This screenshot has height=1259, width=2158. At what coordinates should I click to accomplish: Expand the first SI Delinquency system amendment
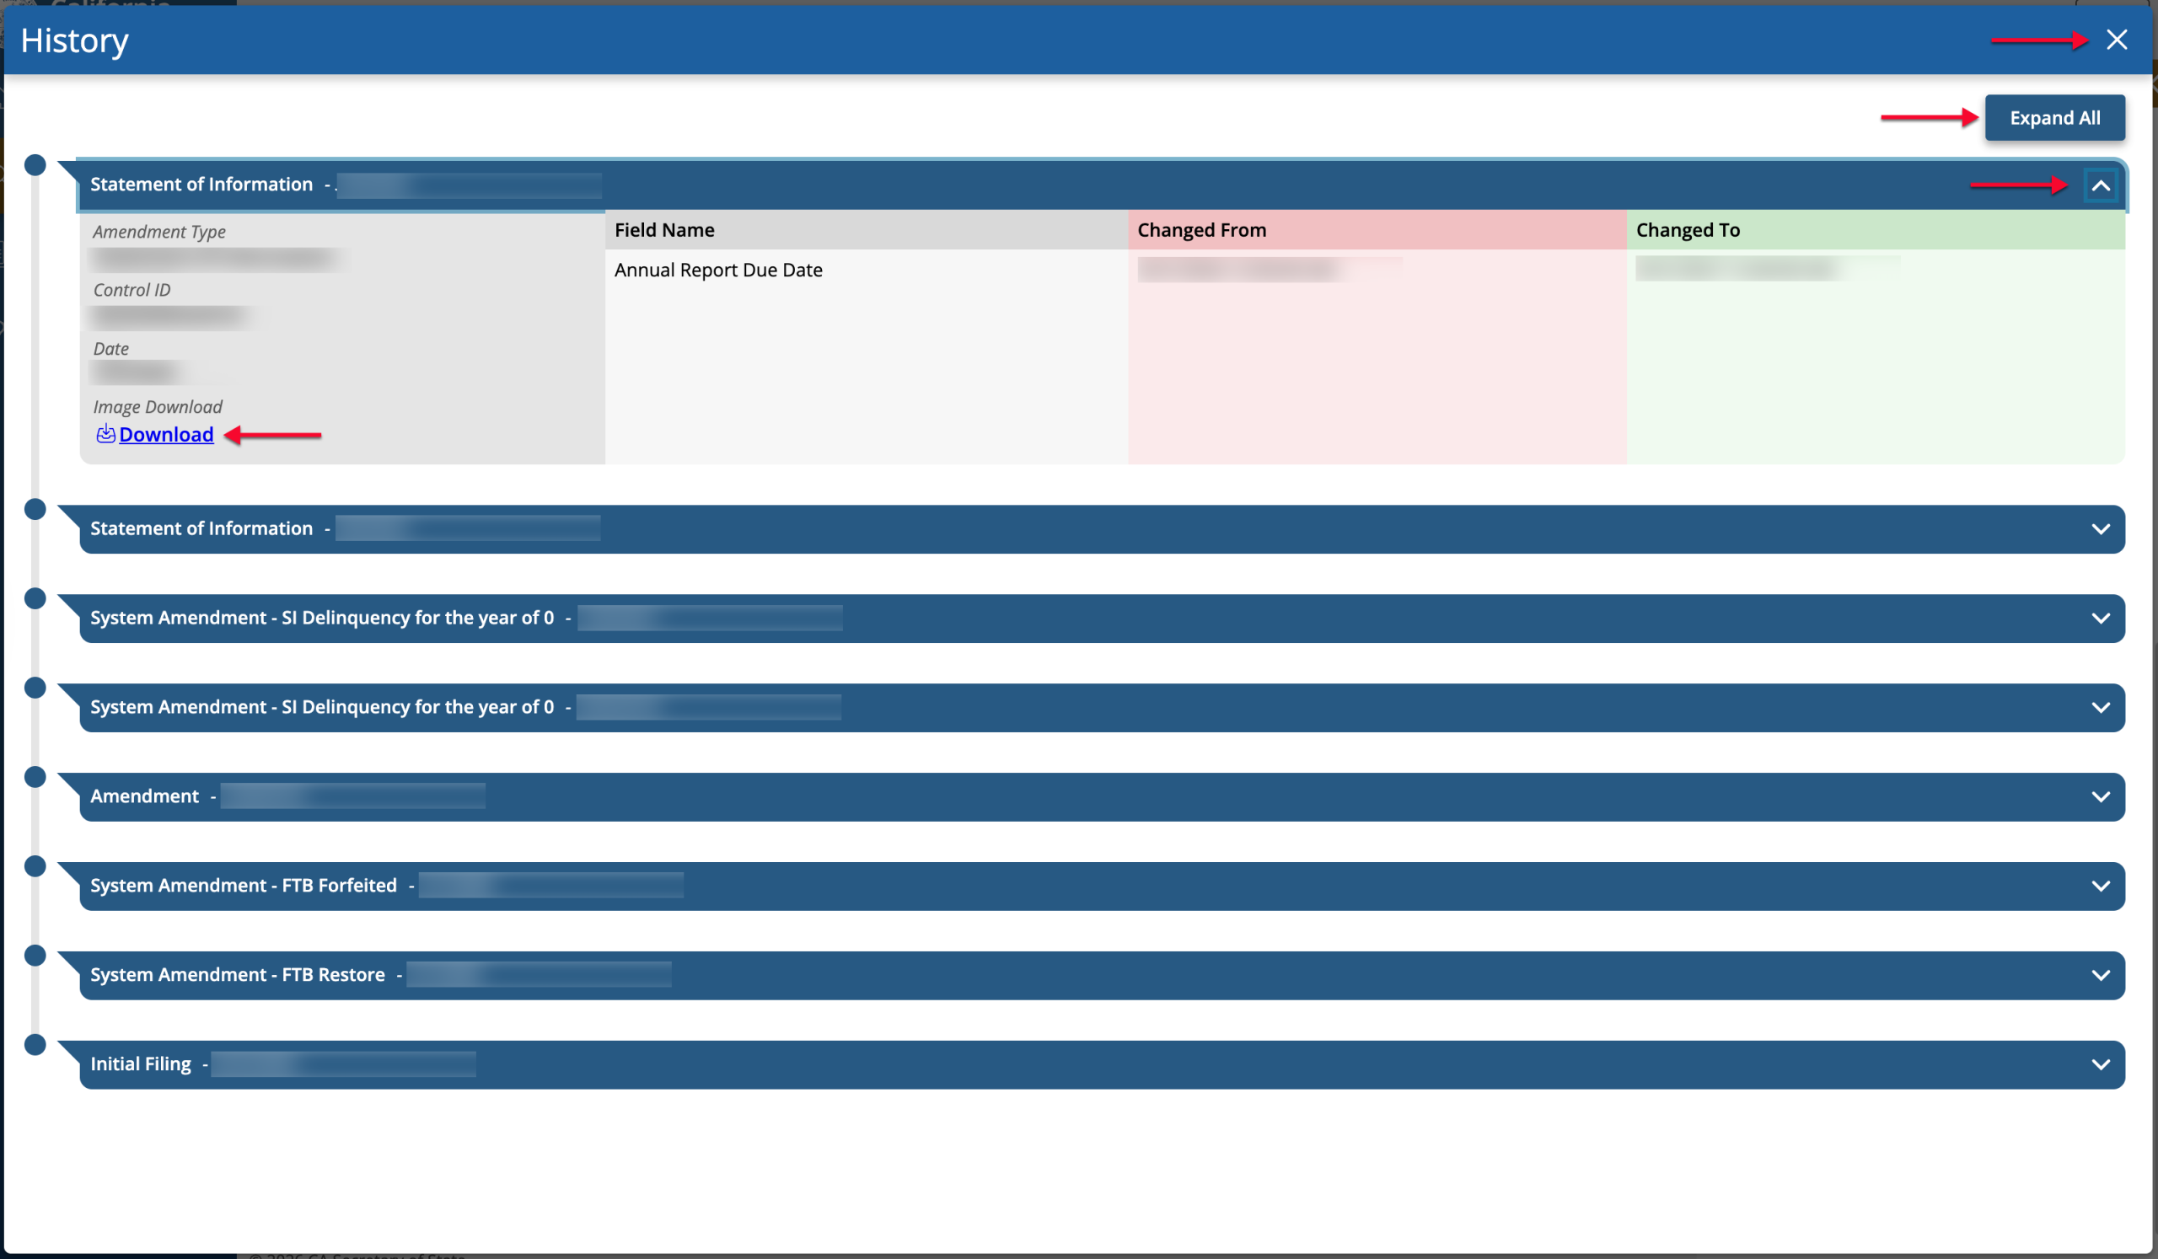[2100, 618]
